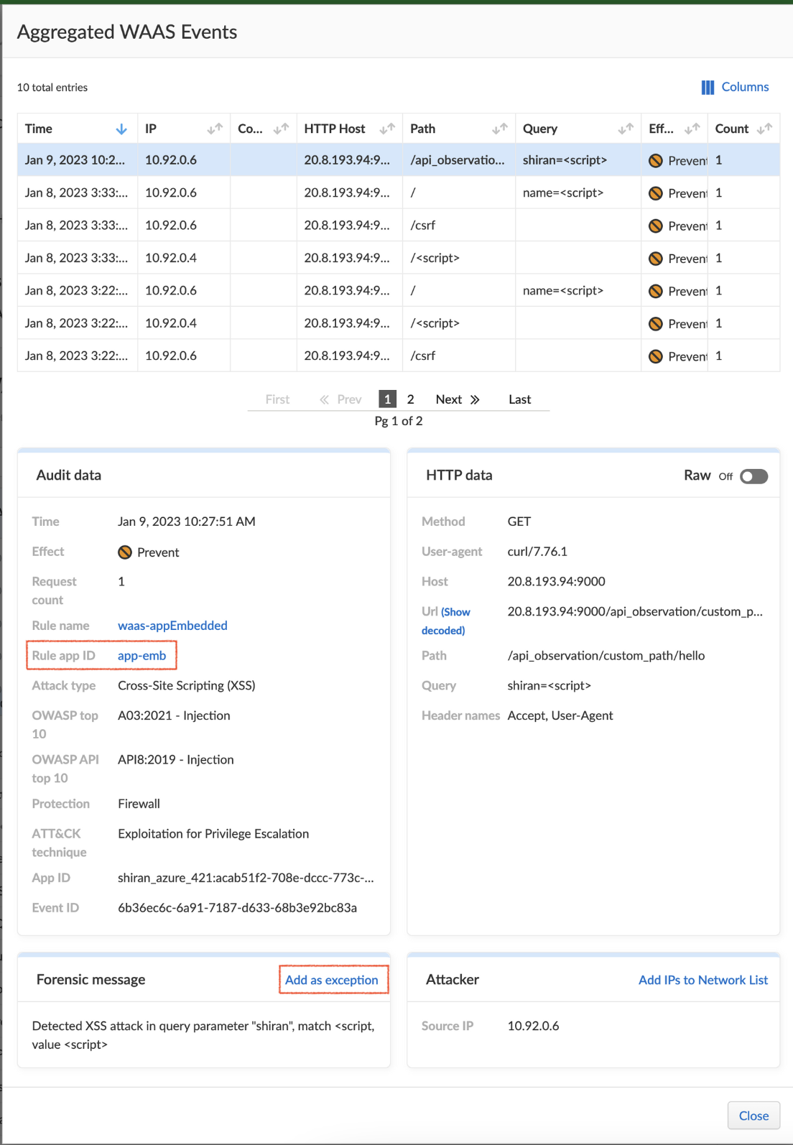The image size is (793, 1145).
Task: Sort by HTTP Host column arrows
Action: (x=387, y=129)
